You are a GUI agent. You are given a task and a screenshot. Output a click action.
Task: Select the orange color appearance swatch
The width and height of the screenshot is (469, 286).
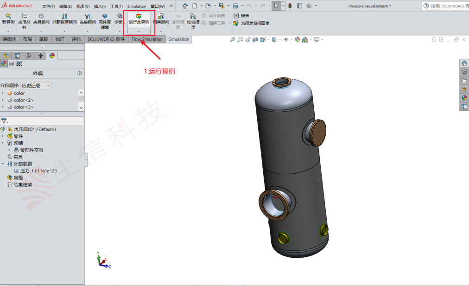point(10,93)
